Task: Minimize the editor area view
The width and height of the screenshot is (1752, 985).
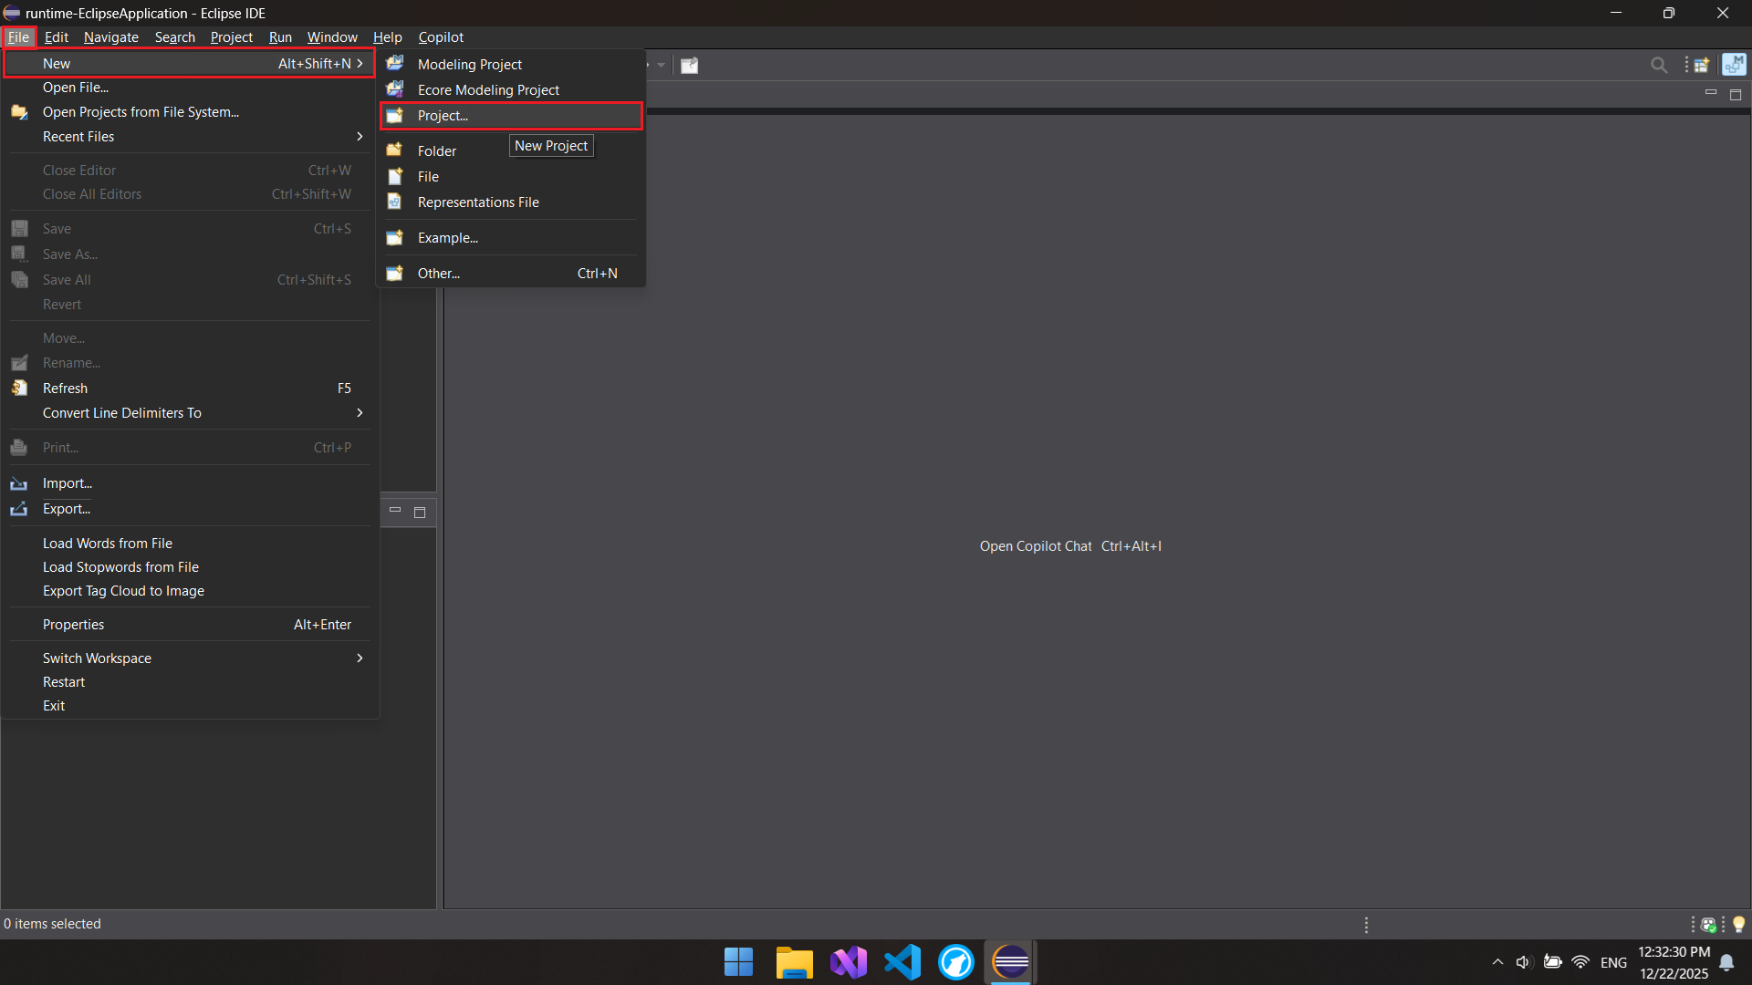Action: [x=1710, y=93]
